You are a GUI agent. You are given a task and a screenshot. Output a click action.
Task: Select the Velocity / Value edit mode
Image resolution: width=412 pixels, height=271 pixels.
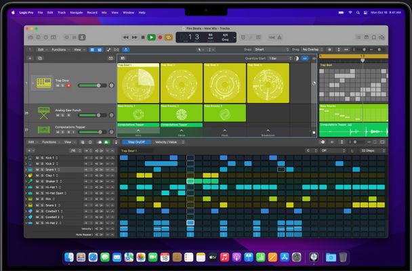click(167, 142)
